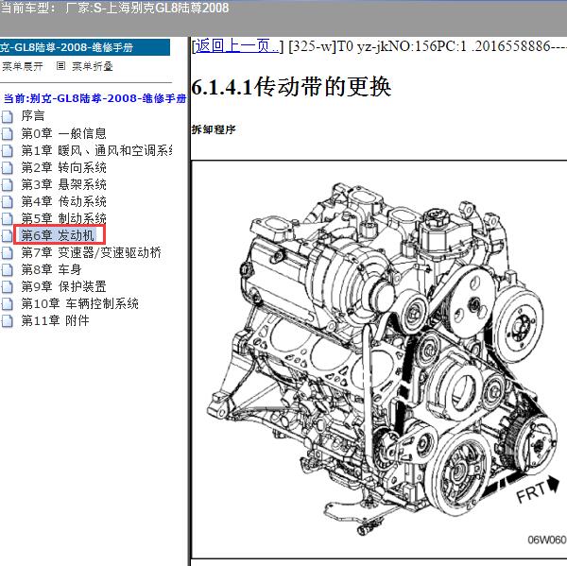Open chapter 第0章 一般信息
This screenshot has width=567, height=566.
pyautogui.click(x=63, y=133)
